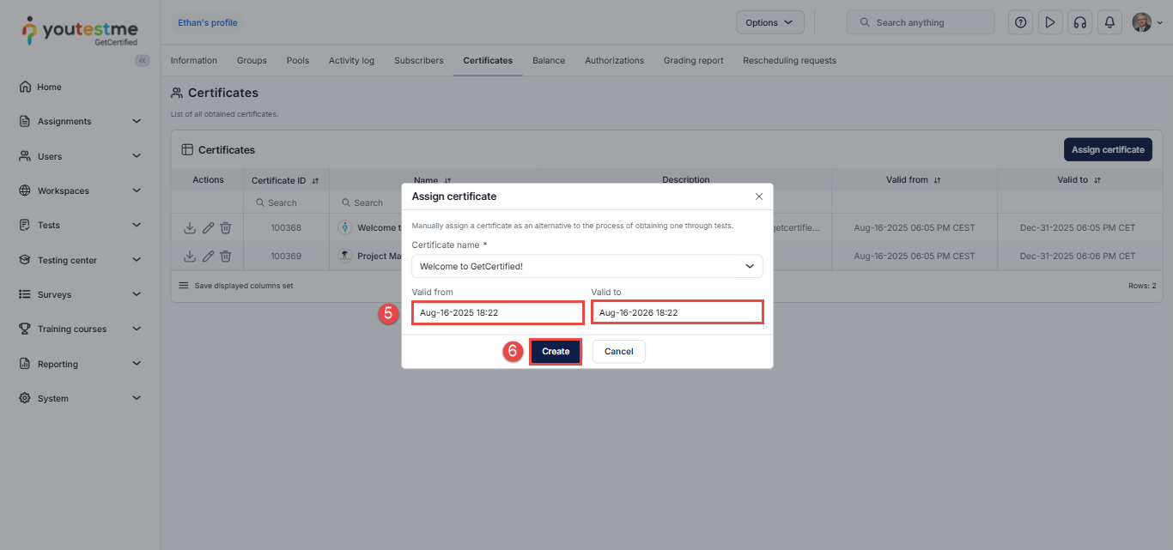The height and width of the screenshot is (550, 1173).
Task: Click the help question mark icon
Action: tap(1020, 22)
